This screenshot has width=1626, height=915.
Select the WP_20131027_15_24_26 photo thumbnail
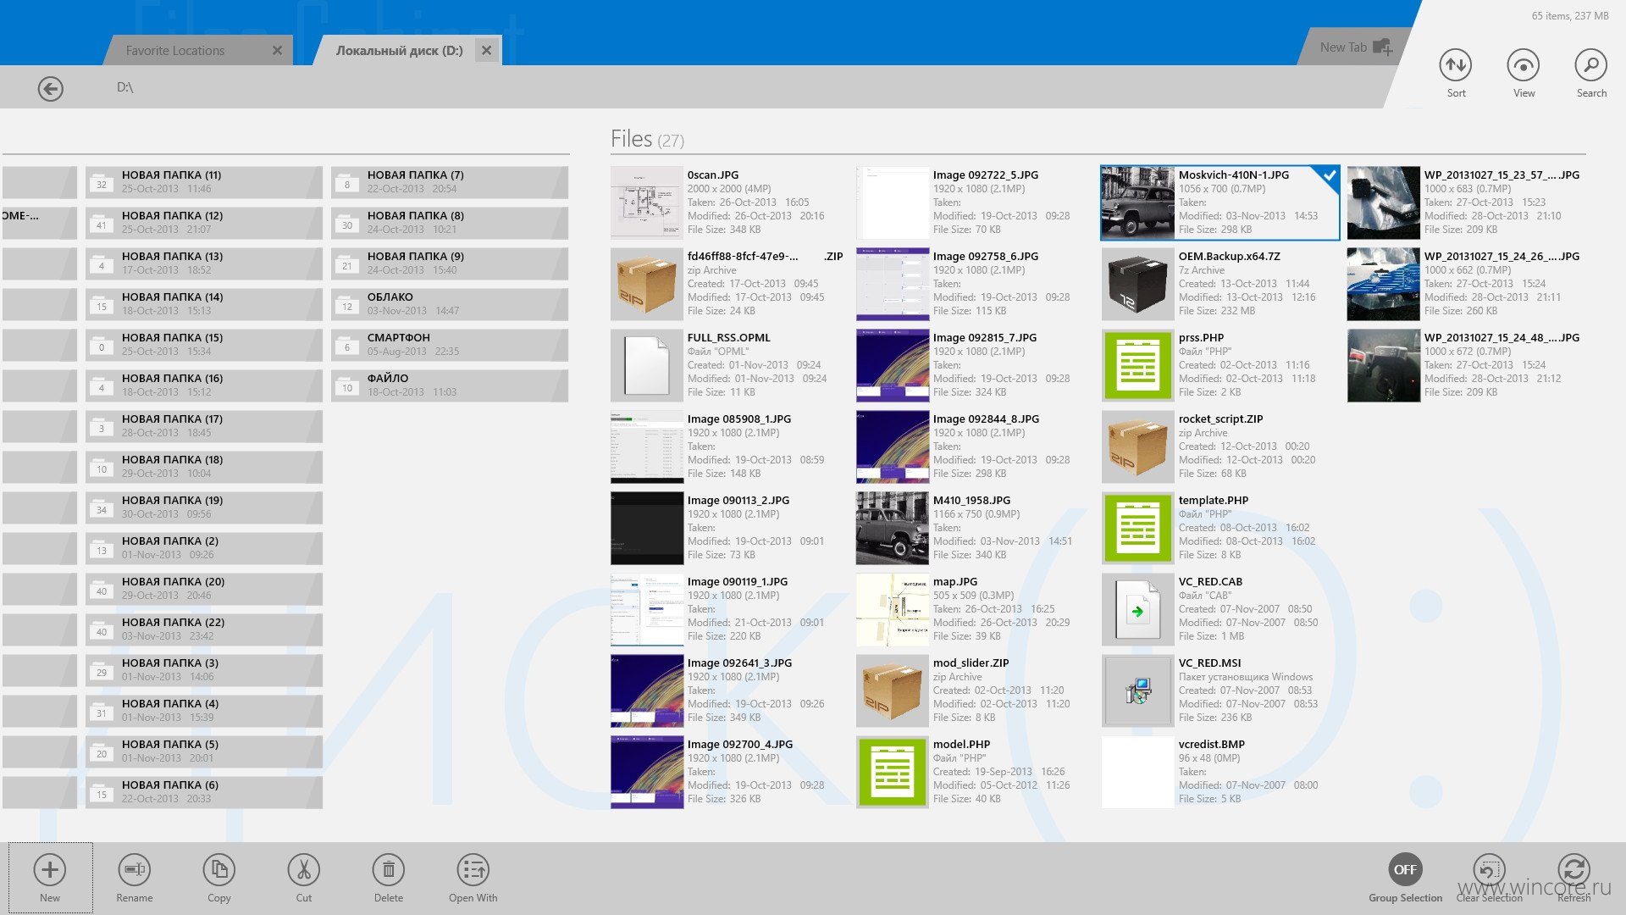[x=1384, y=284]
